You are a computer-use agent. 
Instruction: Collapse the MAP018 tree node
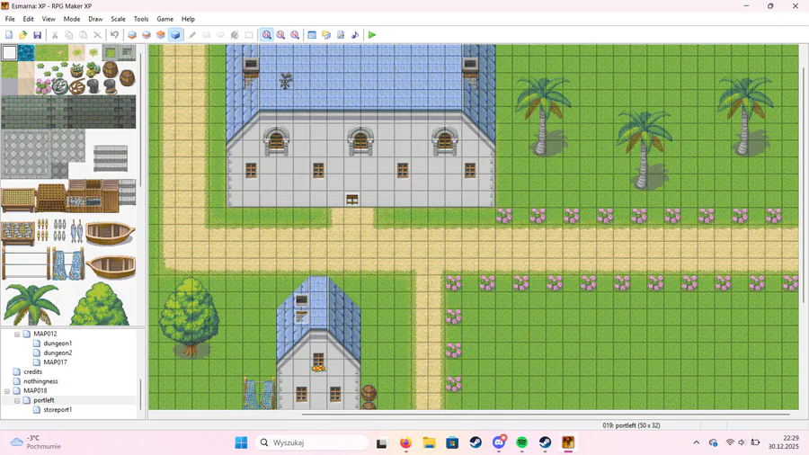click(7, 391)
